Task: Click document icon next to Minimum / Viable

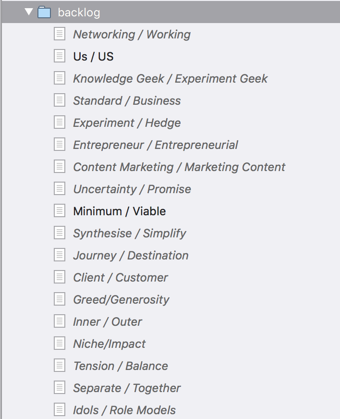Action: pyautogui.click(x=59, y=211)
